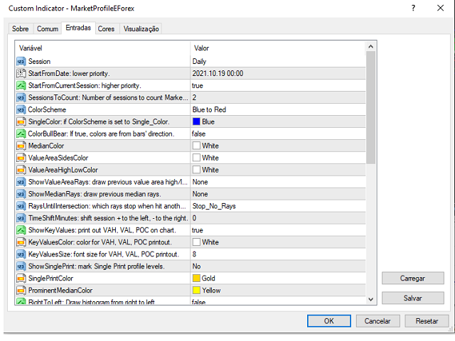Click the vertical scrollbar thumb
This screenshot has width=455, height=341.
coord(370,107)
